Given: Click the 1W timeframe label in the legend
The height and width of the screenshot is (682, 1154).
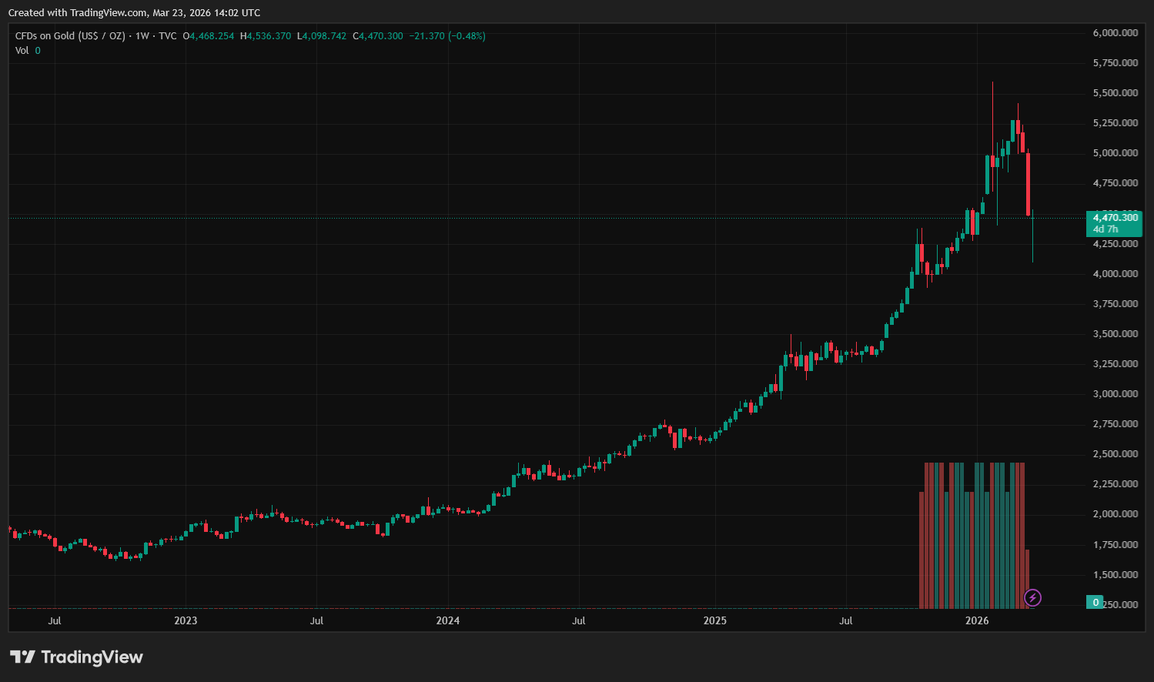Looking at the screenshot, I should click(142, 36).
